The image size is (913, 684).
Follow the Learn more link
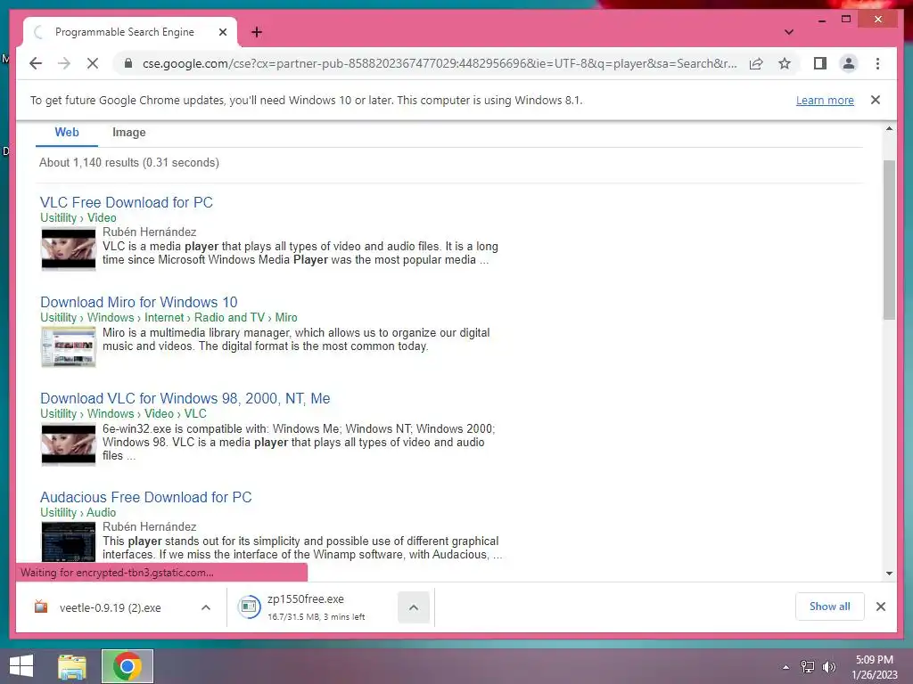(x=825, y=100)
